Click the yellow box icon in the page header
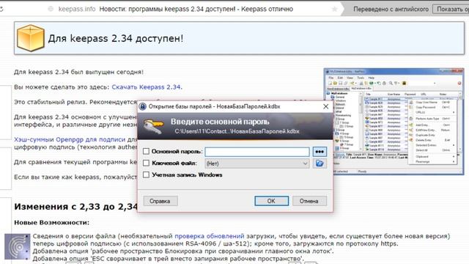 pyautogui.click(x=31, y=38)
